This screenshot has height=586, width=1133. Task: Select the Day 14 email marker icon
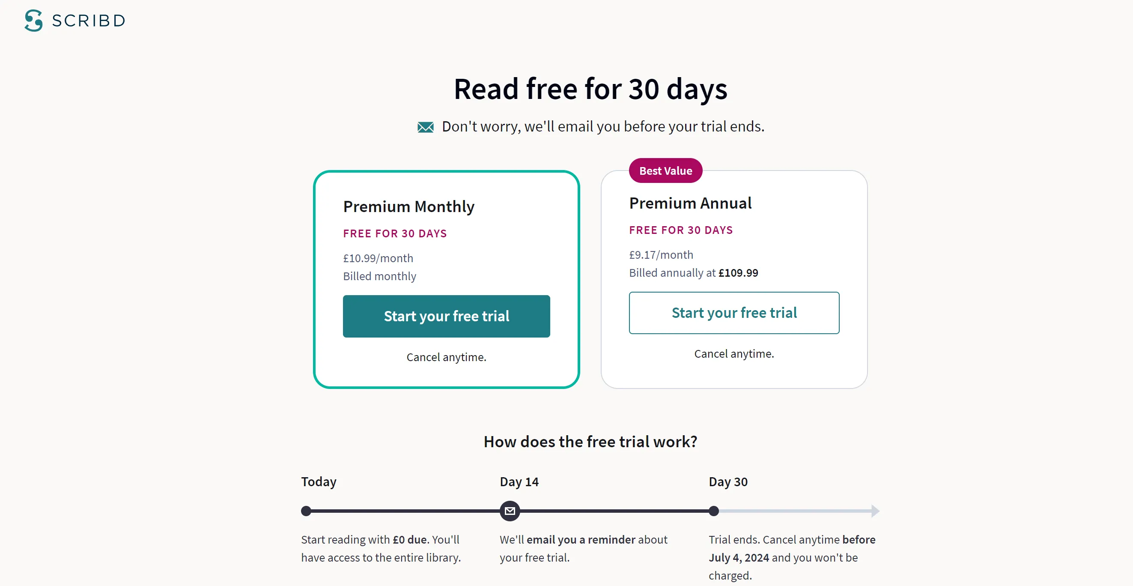510,511
